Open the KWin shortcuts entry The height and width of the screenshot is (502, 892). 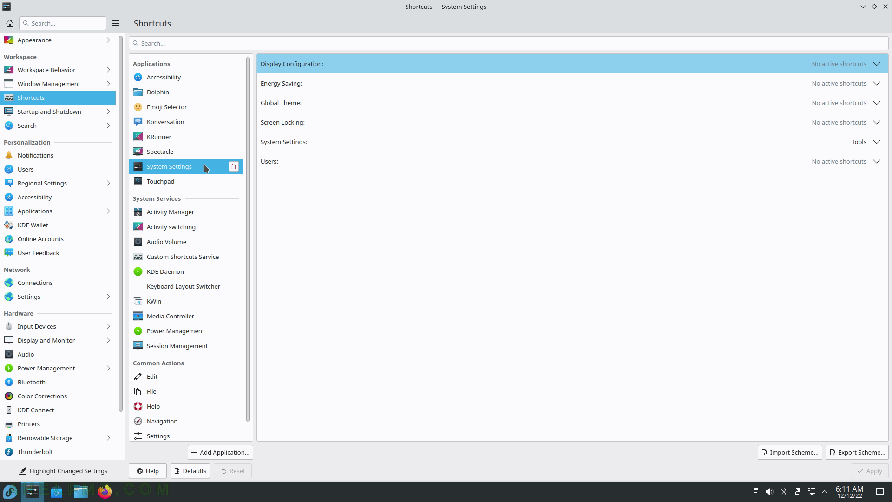pos(186,301)
